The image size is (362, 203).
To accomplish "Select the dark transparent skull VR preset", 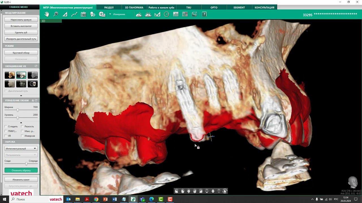I will [x=21, y=84].
